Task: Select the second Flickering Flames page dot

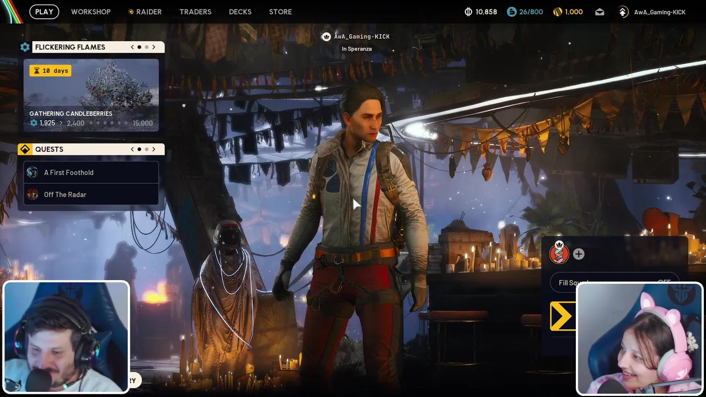Action: (147, 47)
